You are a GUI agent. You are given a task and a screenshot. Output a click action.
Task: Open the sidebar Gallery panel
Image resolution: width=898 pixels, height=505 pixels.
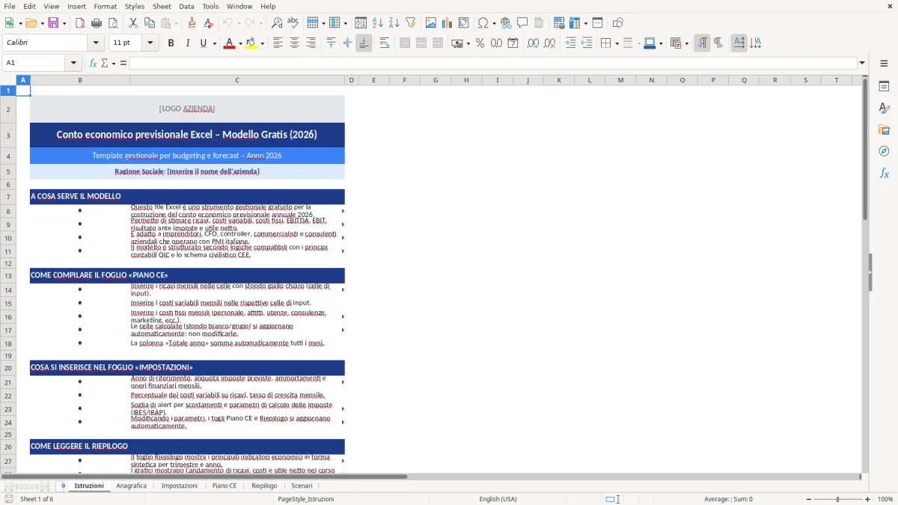coord(884,130)
